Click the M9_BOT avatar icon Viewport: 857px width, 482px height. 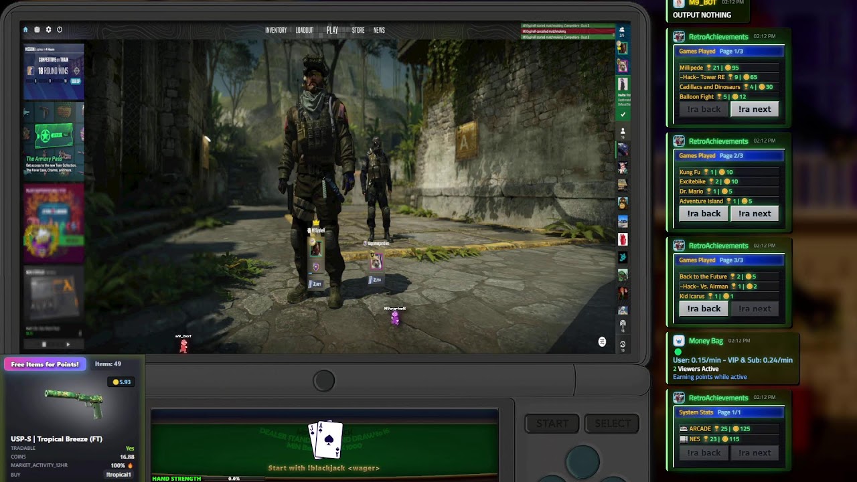click(679, 3)
